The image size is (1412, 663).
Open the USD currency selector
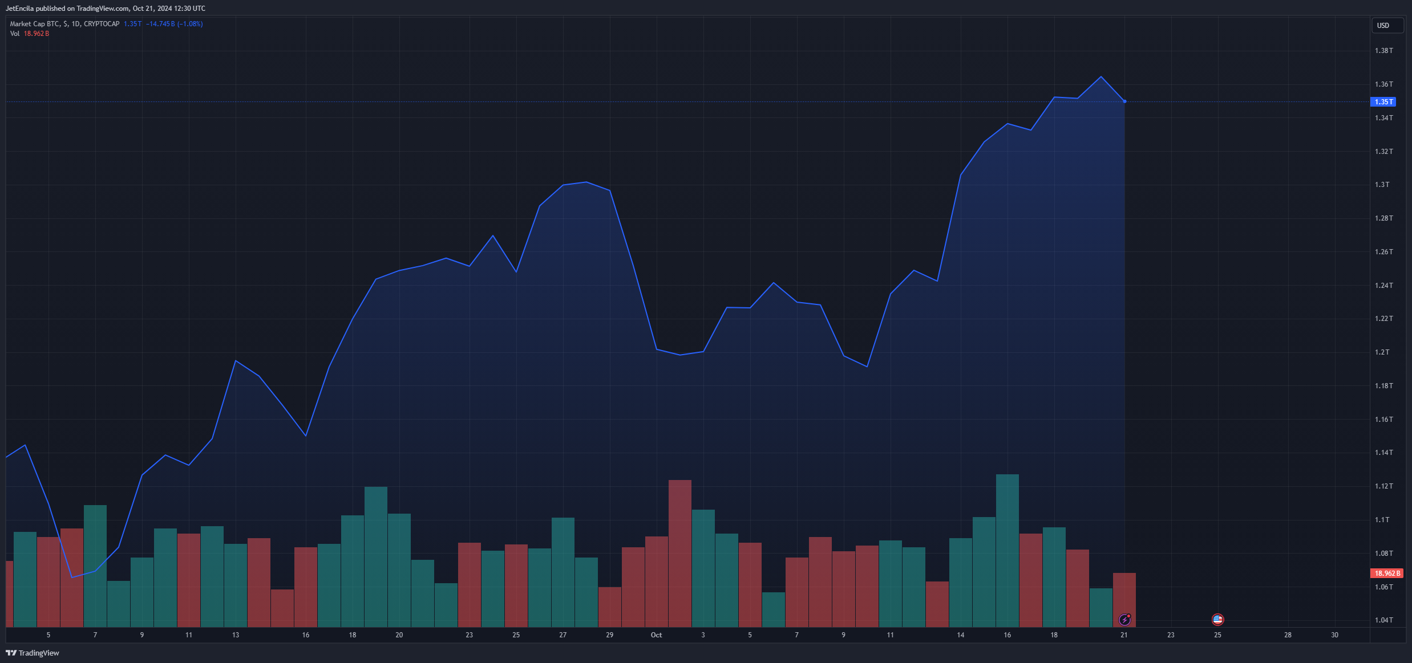(x=1387, y=25)
